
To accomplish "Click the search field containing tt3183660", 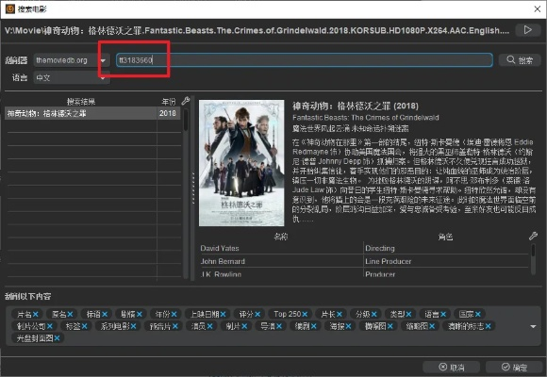I will pos(305,60).
